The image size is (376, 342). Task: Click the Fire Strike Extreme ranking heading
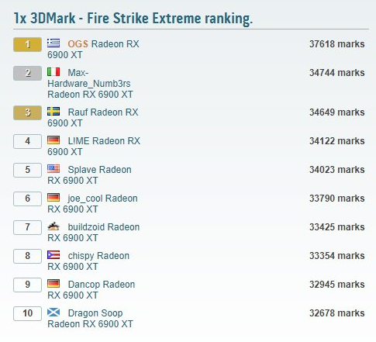(133, 19)
